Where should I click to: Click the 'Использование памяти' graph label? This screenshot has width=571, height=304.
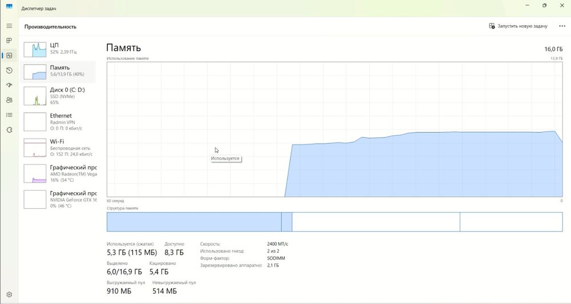coord(127,58)
